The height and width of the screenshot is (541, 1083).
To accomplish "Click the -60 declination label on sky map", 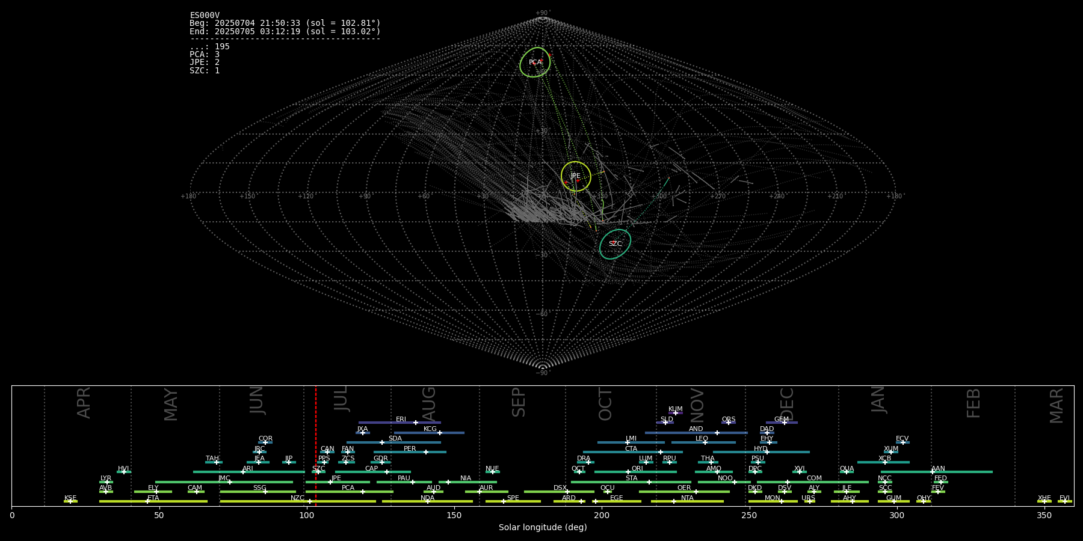I will [x=541, y=314].
